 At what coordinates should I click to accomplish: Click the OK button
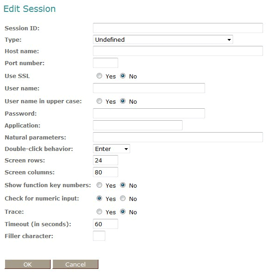coord(28,264)
